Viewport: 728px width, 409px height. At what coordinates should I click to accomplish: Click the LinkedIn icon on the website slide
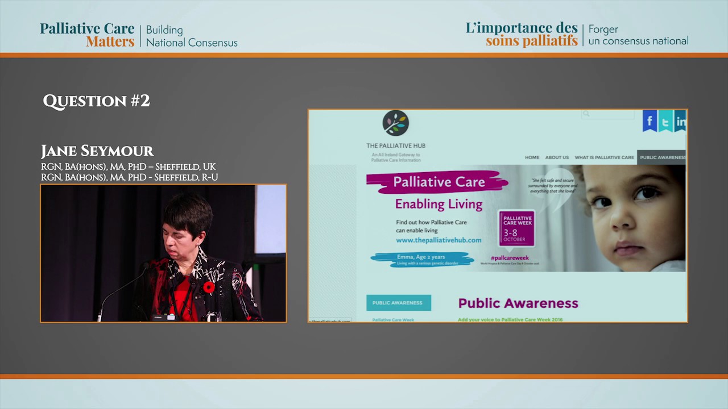[x=680, y=121]
